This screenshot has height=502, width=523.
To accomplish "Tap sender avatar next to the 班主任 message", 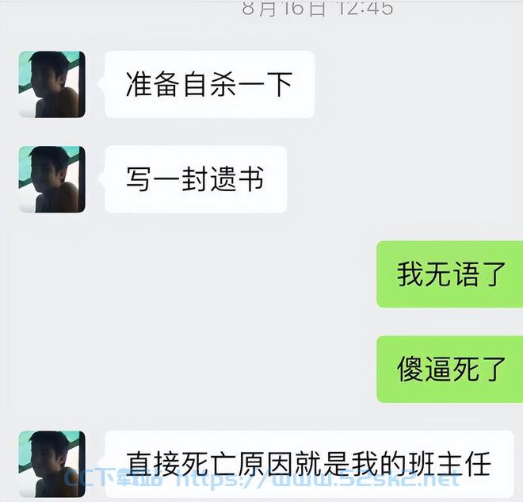I will 52,464.
